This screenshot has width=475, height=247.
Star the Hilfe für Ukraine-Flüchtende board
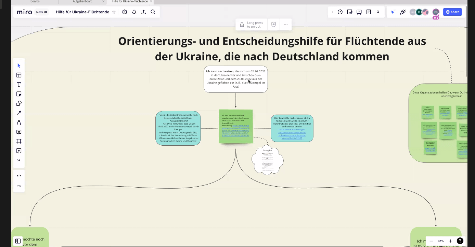(114, 12)
